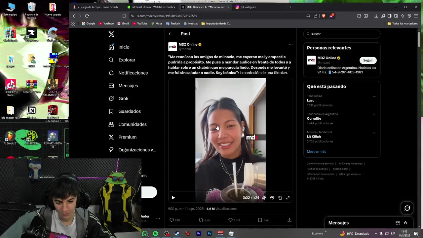This screenshot has height=238, width=423.
Task: Play the video in the post
Action: pos(173,198)
